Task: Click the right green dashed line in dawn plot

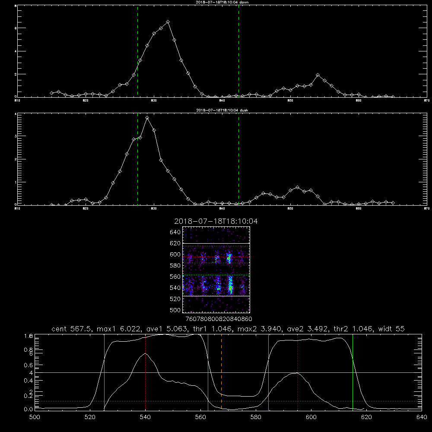Action: click(238, 51)
